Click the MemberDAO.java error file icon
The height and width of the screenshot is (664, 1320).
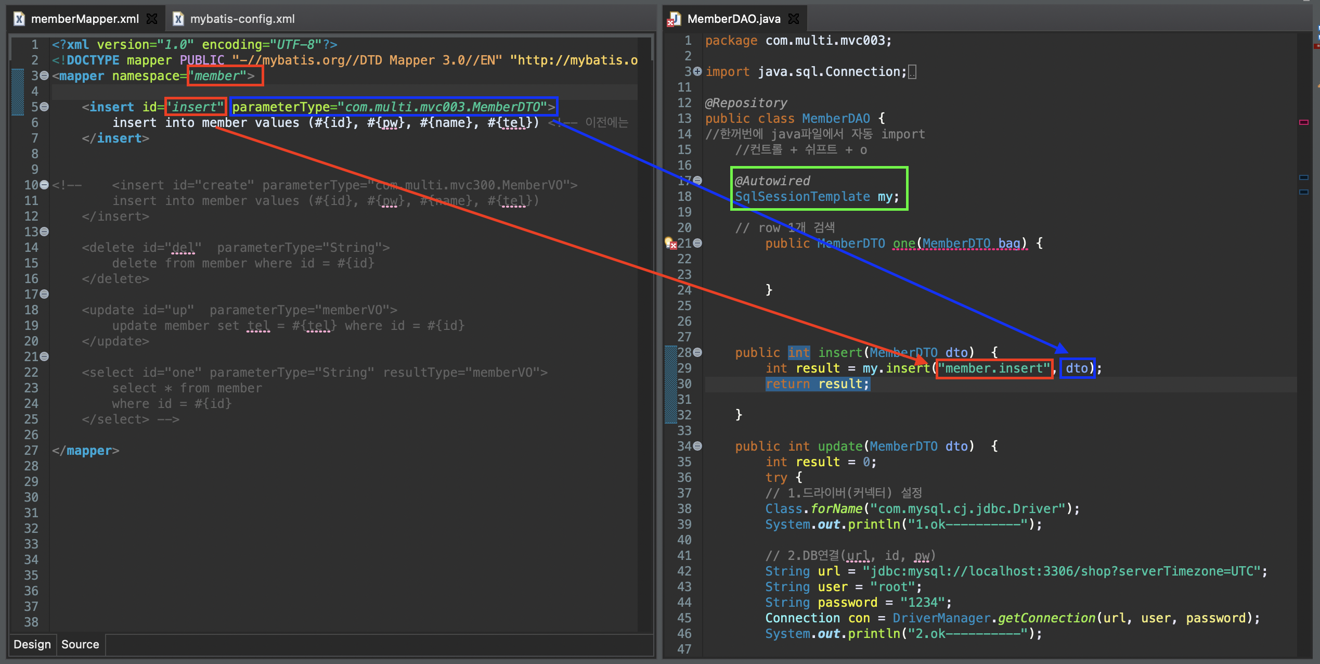pos(674,19)
